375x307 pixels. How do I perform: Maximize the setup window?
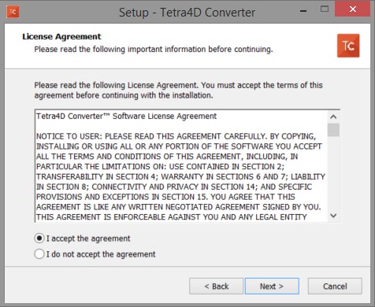point(325,9)
